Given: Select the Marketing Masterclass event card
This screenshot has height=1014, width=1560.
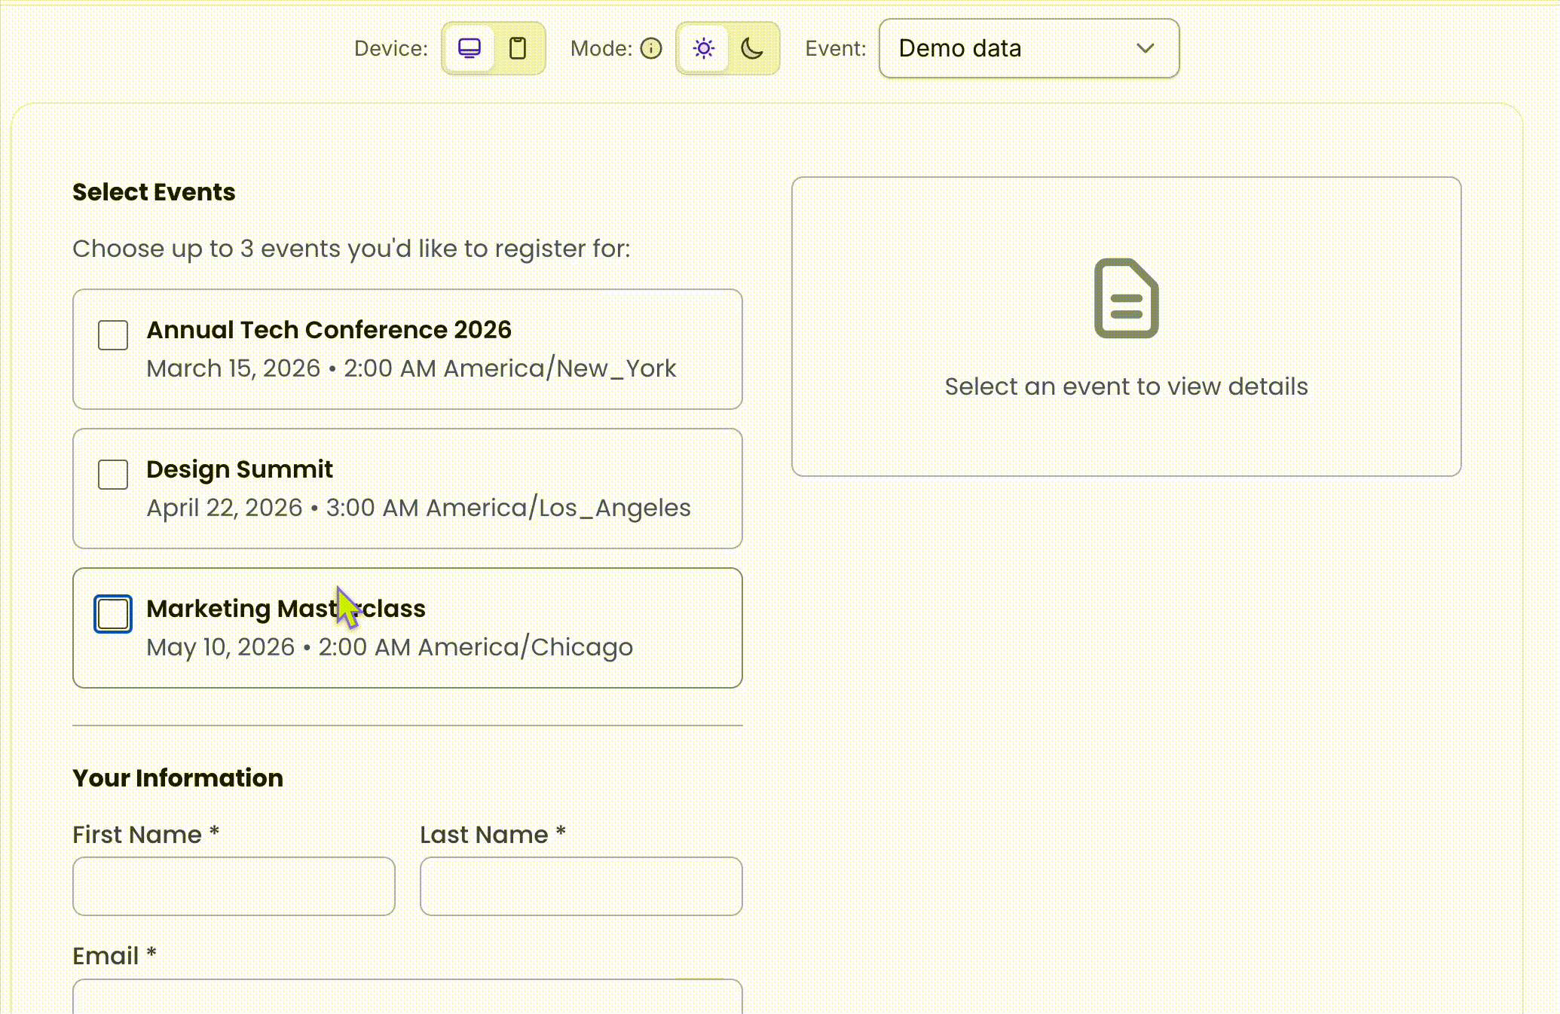Looking at the screenshot, I should click(407, 628).
